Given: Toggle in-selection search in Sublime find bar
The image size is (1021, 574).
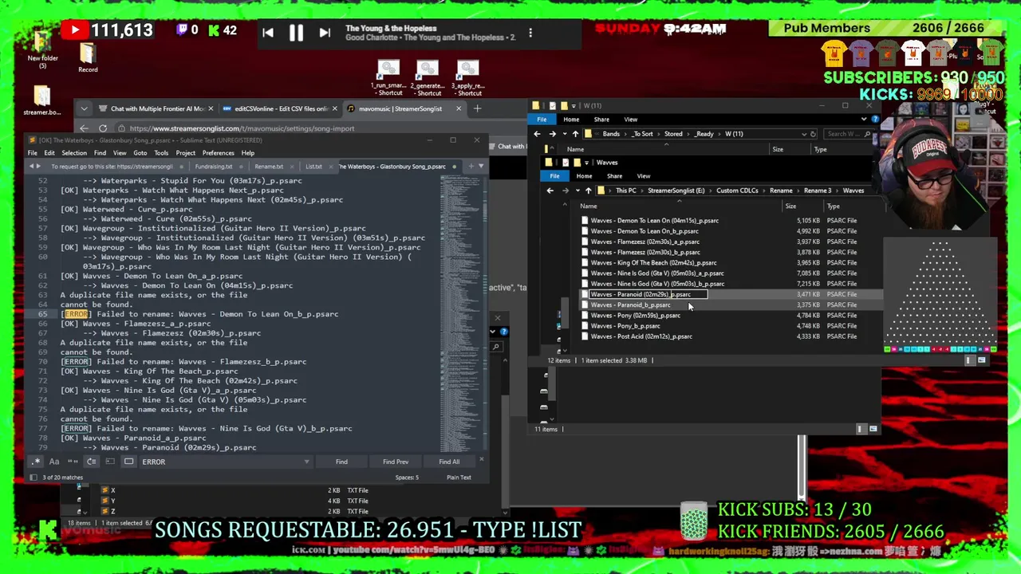Looking at the screenshot, I should click(x=109, y=462).
